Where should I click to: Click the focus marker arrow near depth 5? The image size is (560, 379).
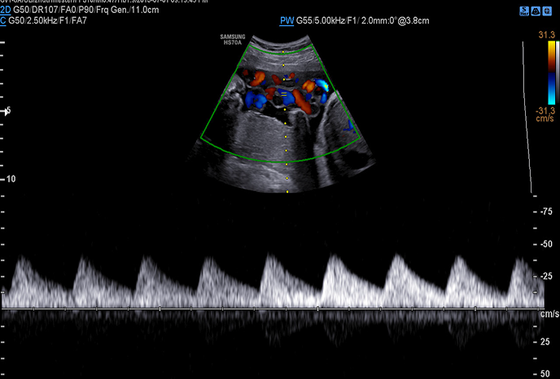click(x=7, y=111)
